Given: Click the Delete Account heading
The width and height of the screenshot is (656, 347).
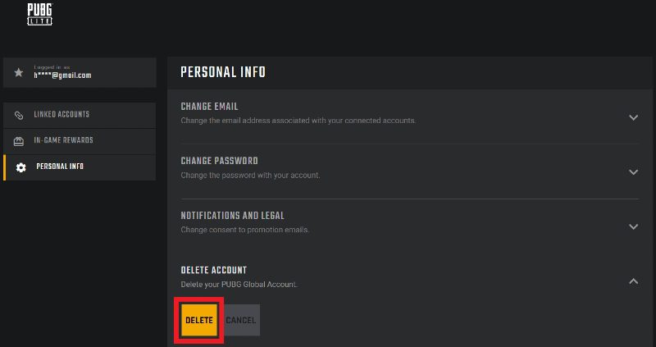Looking at the screenshot, I should coord(213,270).
